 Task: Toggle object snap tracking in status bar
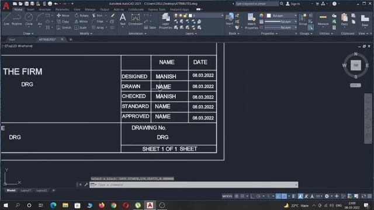278,196
